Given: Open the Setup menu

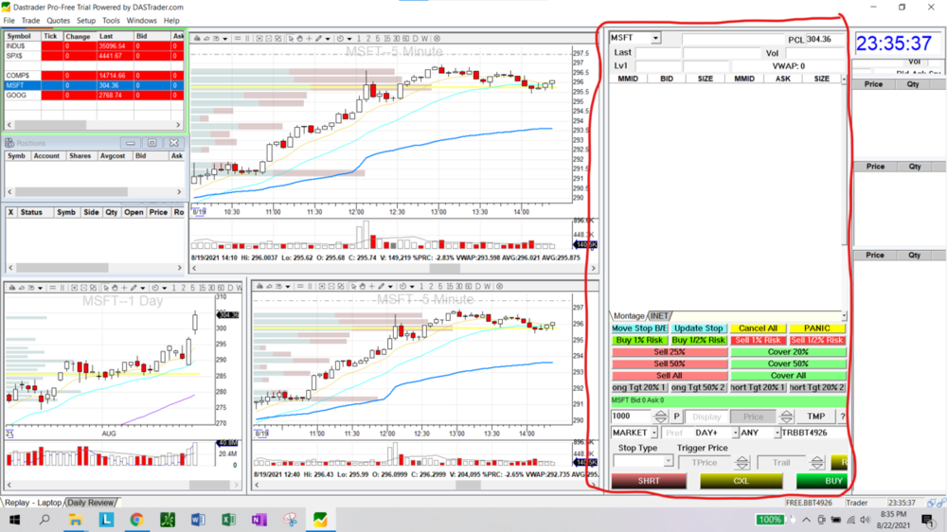Looking at the screenshot, I should coord(85,20).
